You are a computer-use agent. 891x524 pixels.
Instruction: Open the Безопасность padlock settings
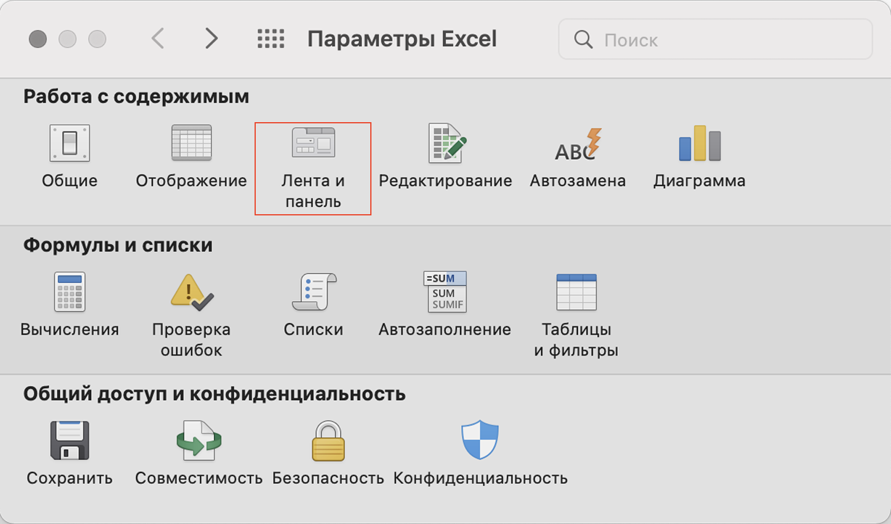click(x=328, y=441)
